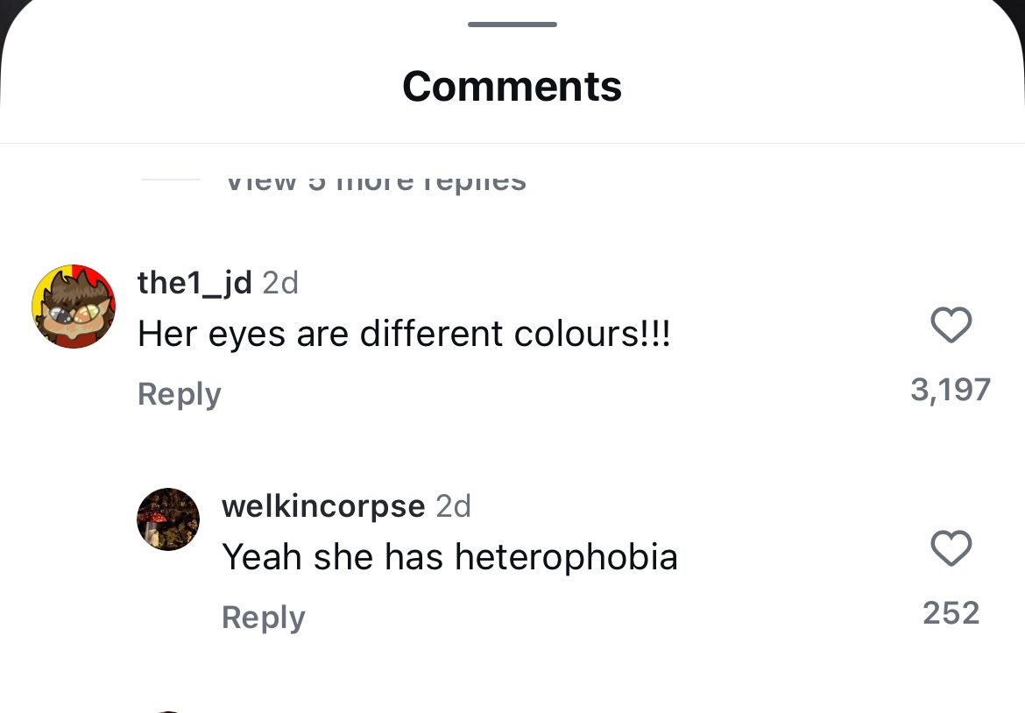Tap "Yeah she has heterophobia" comment text
Screen dimensions: 1025x713
pyautogui.click(x=449, y=558)
